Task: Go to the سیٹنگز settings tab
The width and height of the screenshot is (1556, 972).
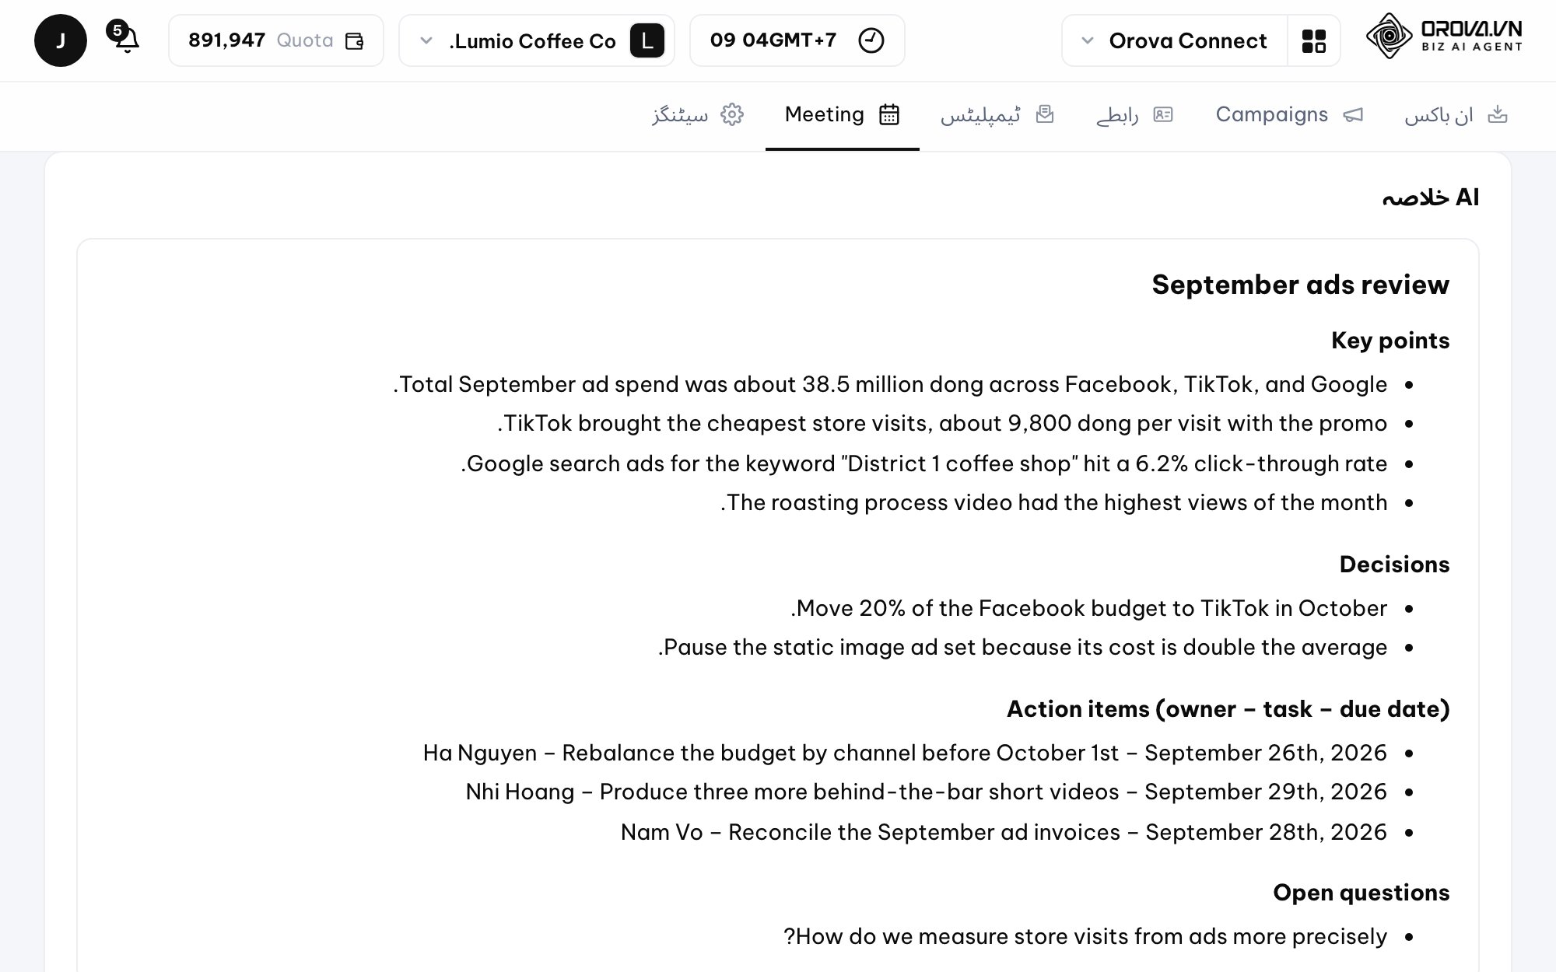Action: [x=698, y=115]
